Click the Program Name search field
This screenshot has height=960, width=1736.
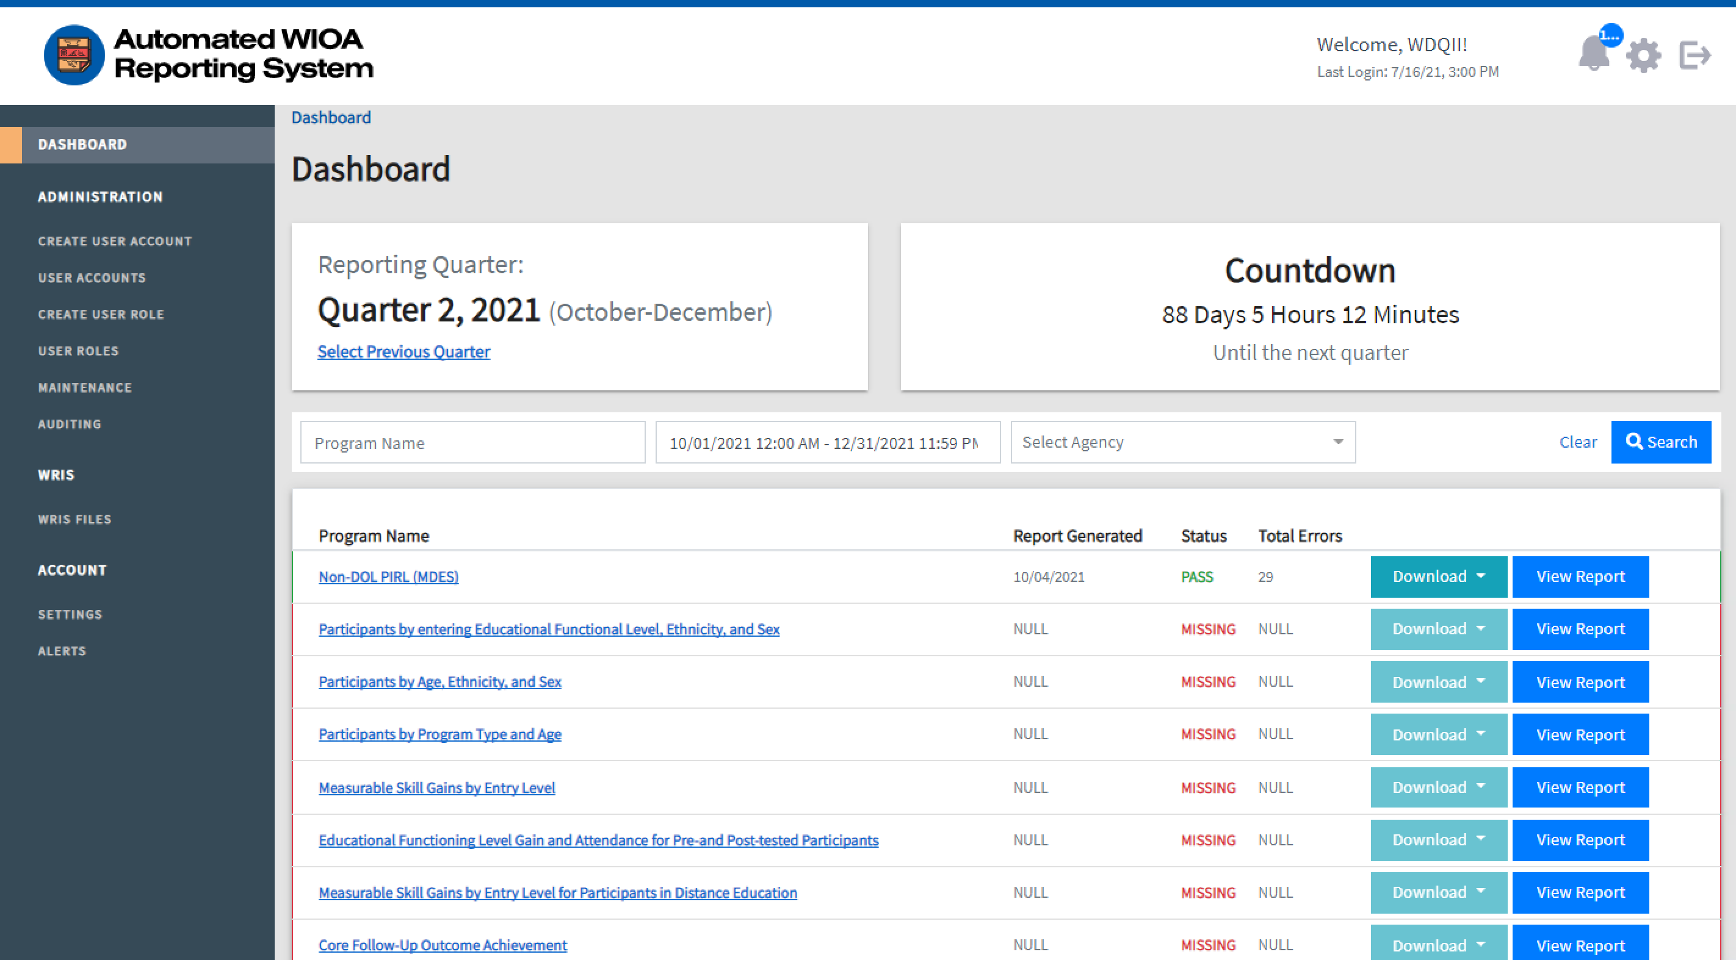(472, 443)
